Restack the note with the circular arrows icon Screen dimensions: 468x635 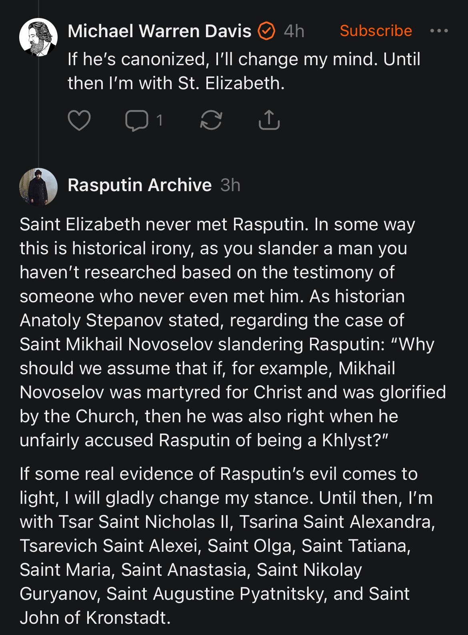[x=211, y=120]
